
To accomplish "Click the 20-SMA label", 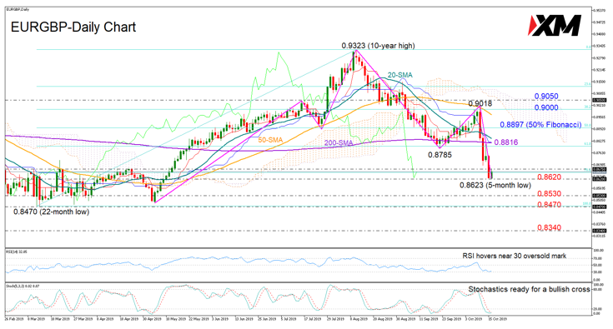I will click(x=399, y=75).
